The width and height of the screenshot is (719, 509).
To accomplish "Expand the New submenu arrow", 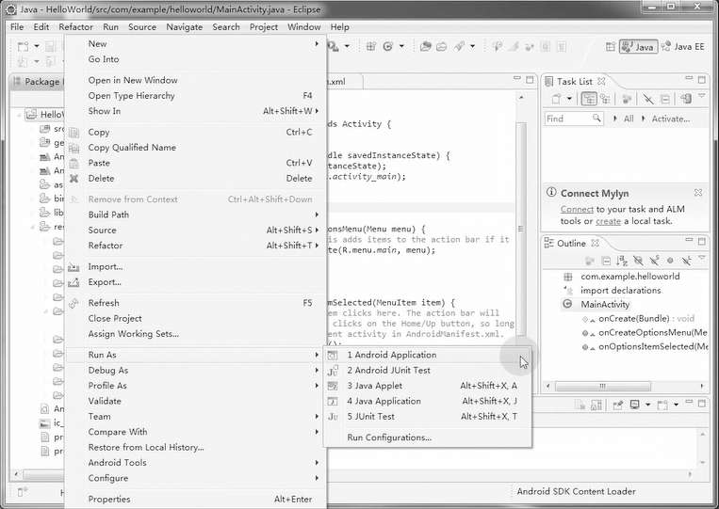I will tap(317, 43).
